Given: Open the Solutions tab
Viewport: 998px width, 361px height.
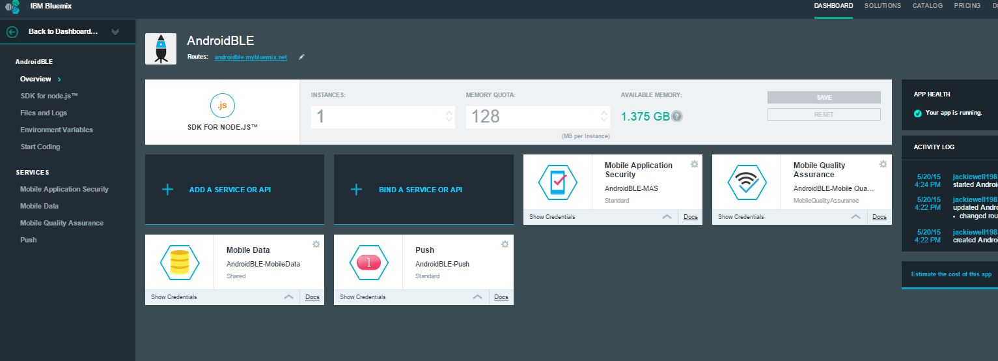Looking at the screenshot, I should [x=883, y=6].
